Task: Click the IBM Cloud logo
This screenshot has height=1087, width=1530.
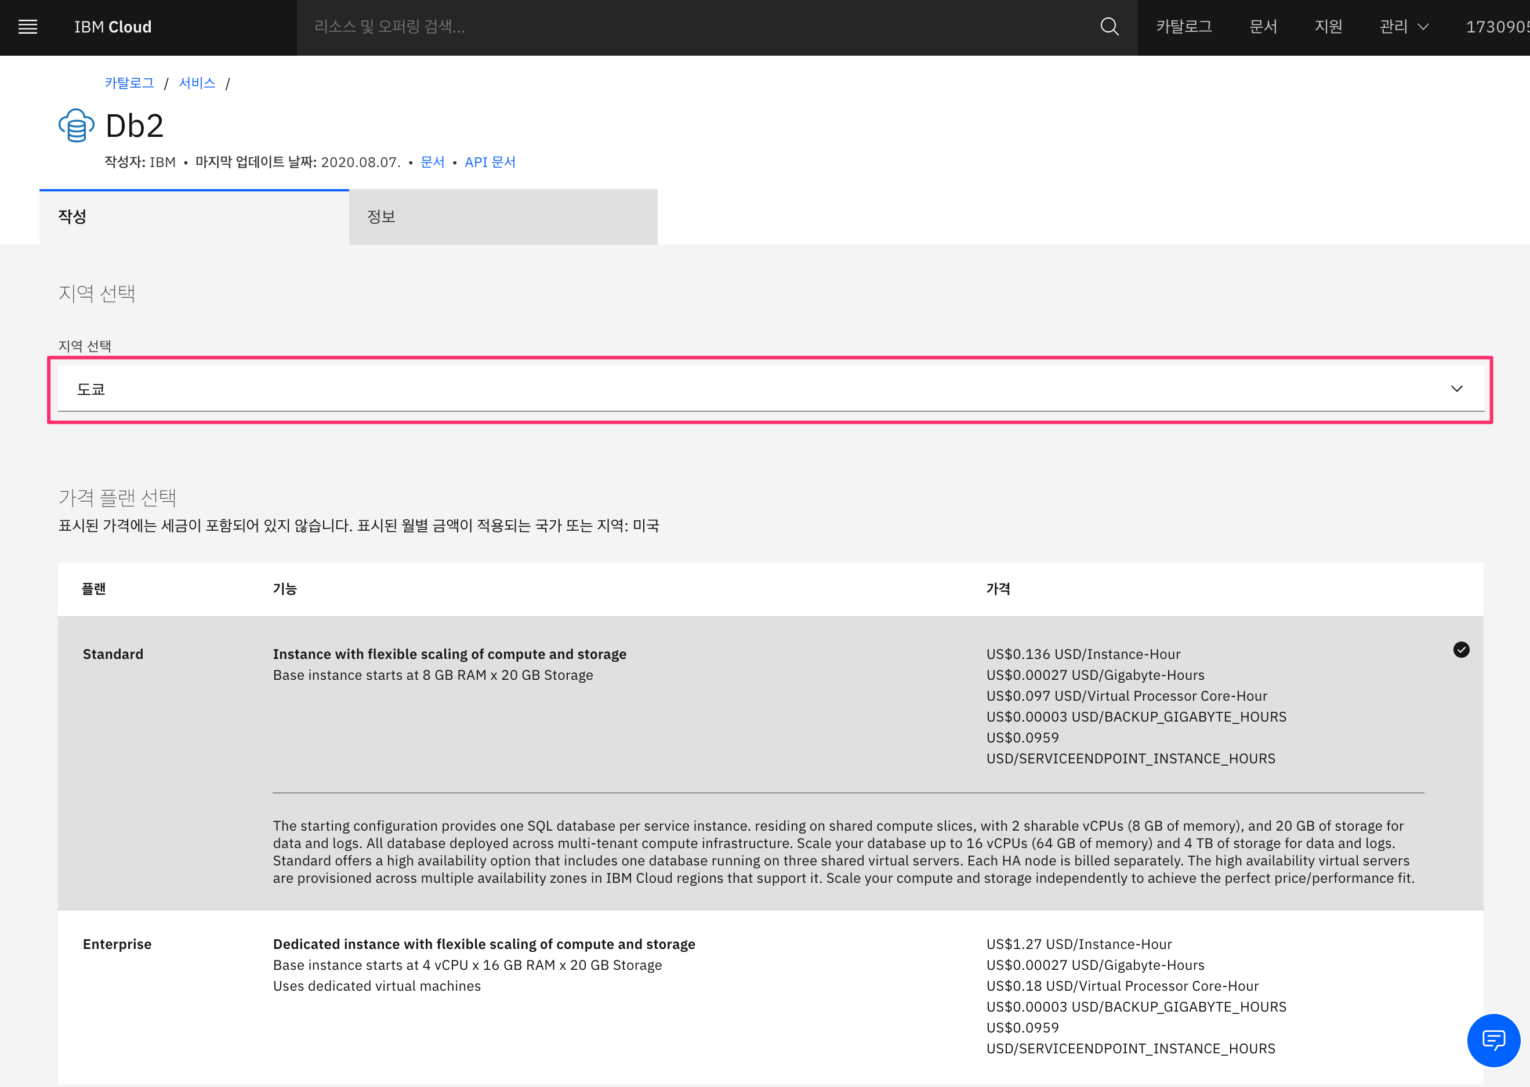Action: pos(113,27)
